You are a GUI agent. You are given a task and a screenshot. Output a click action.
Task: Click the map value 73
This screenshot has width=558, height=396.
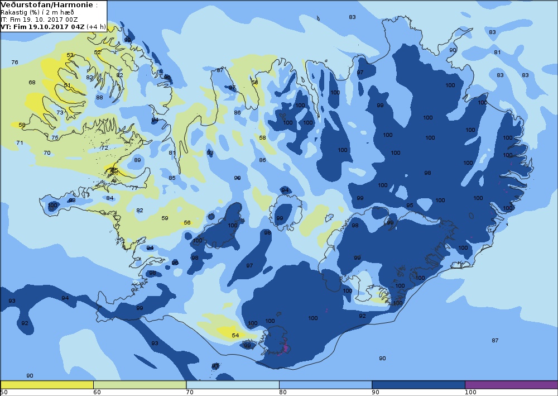tap(60, 112)
